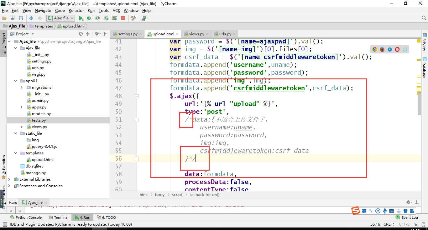Viewport: 428px width, 230px height.
Task: Open the SciView side panel
Action: coord(425,42)
